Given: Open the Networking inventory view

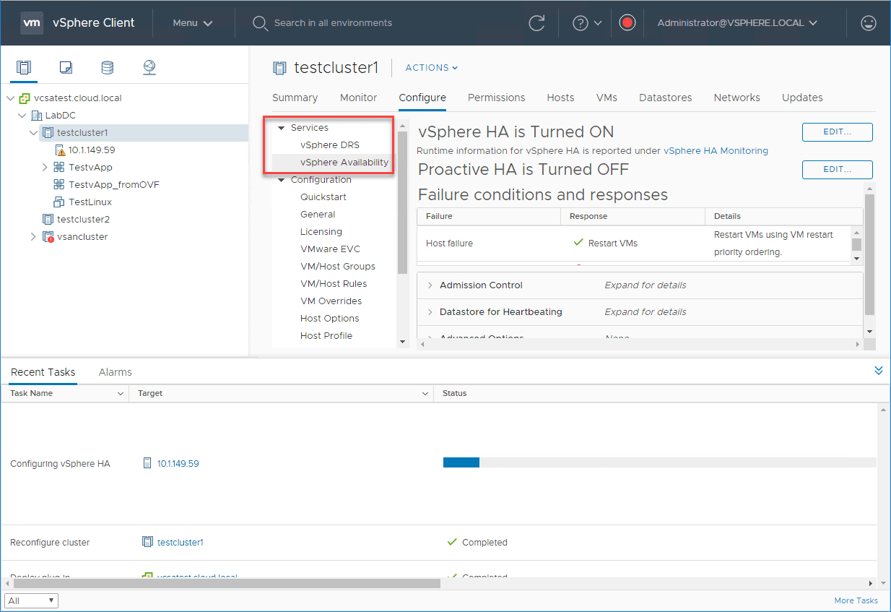Looking at the screenshot, I should [149, 67].
